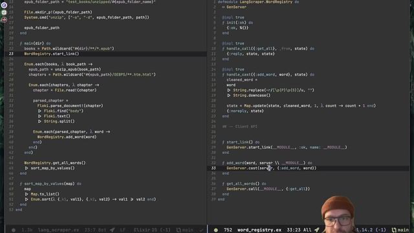
Task: Click 'Elixir' major mode in left modeline
Action: click(143, 230)
